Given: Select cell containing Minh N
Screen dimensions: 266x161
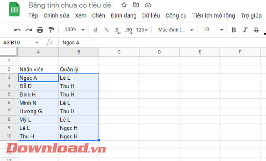Looking at the screenshot, I should (38, 103).
